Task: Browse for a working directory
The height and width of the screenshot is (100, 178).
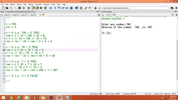Action: pyautogui.click(x=172, y=8)
